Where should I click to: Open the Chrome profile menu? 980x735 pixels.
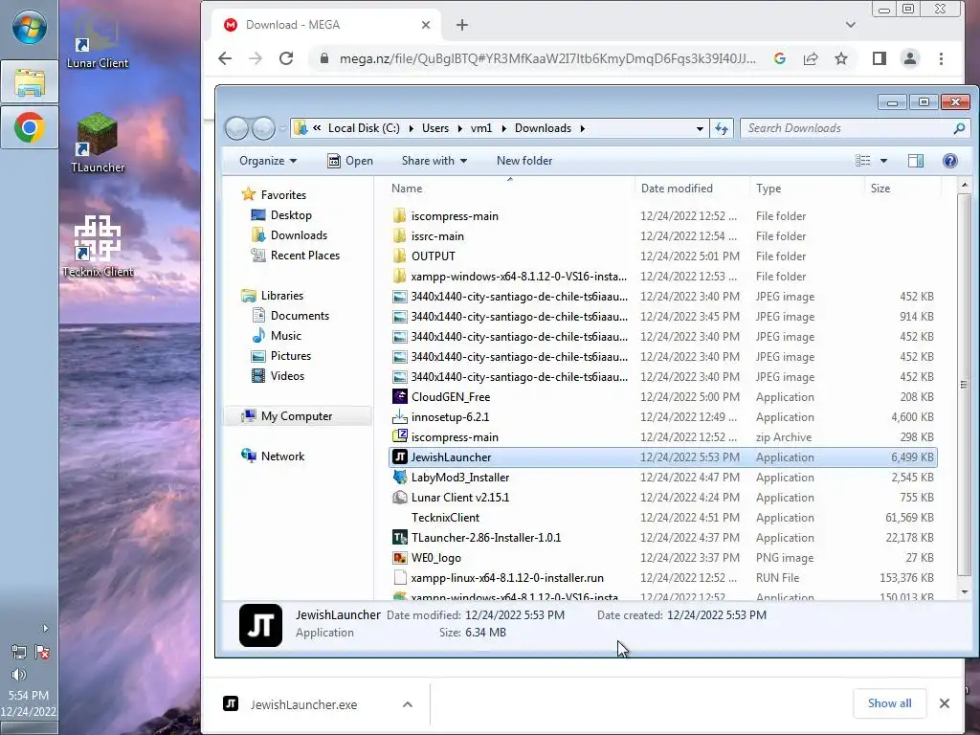pos(910,58)
